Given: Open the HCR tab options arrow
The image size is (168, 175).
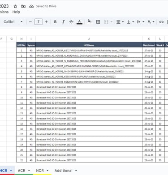Looking at the screenshot, I should pos(11,171).
